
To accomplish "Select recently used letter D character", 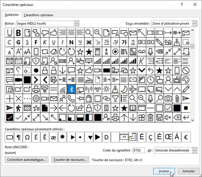I will (106, 137).
